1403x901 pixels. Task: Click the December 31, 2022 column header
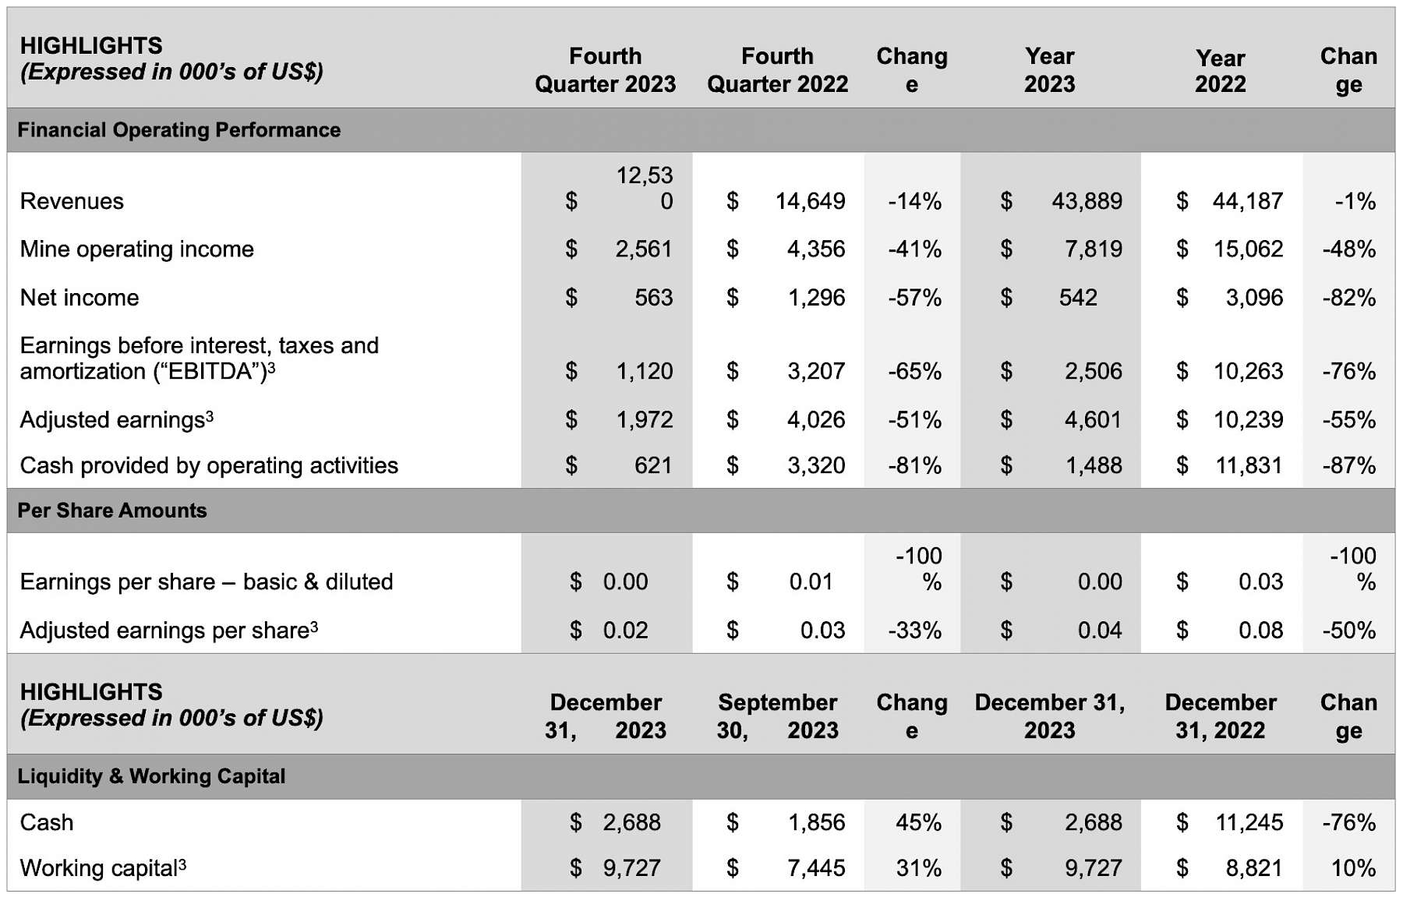[x=1220, y=716]
